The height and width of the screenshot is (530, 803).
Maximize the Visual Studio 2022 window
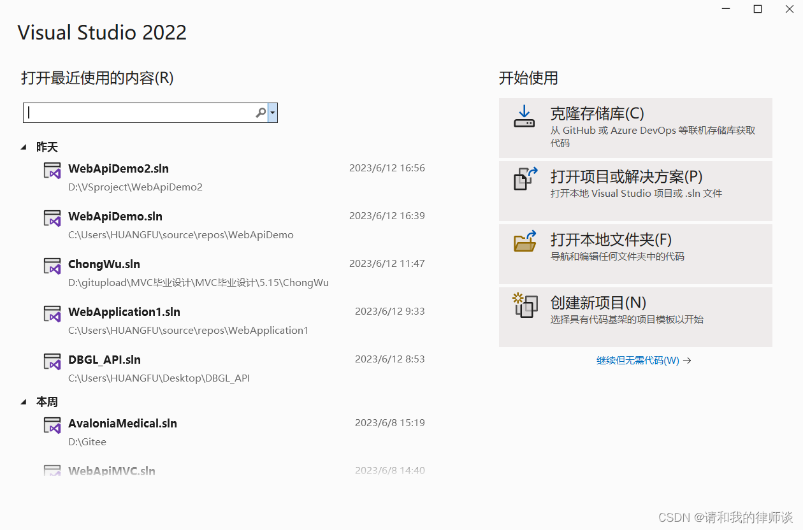tap(758, 9)
